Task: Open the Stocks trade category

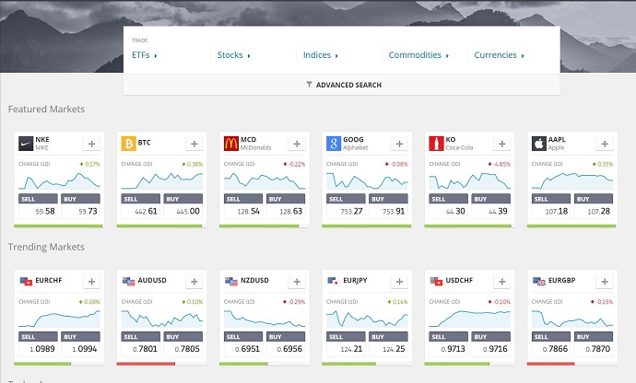Action: pos(233,55)
